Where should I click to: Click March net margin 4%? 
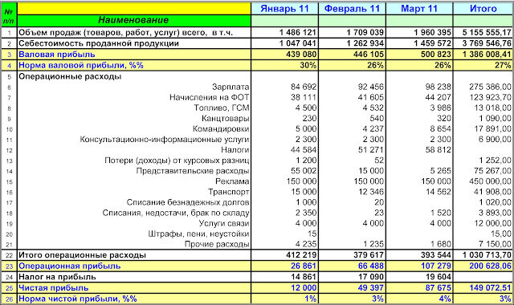pos(445,299)
